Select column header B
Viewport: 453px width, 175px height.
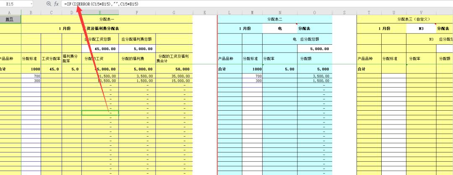(x=31, y=13)
